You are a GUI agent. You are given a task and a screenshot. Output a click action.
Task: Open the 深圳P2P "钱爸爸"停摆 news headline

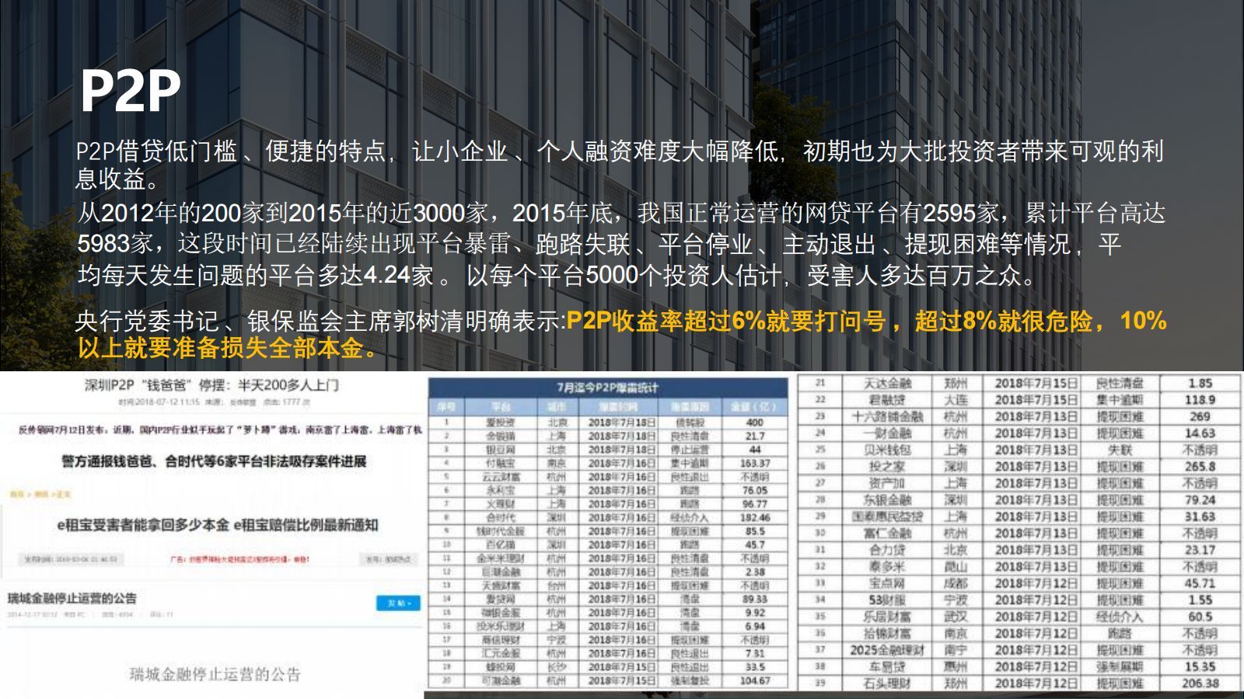(211, 386)
